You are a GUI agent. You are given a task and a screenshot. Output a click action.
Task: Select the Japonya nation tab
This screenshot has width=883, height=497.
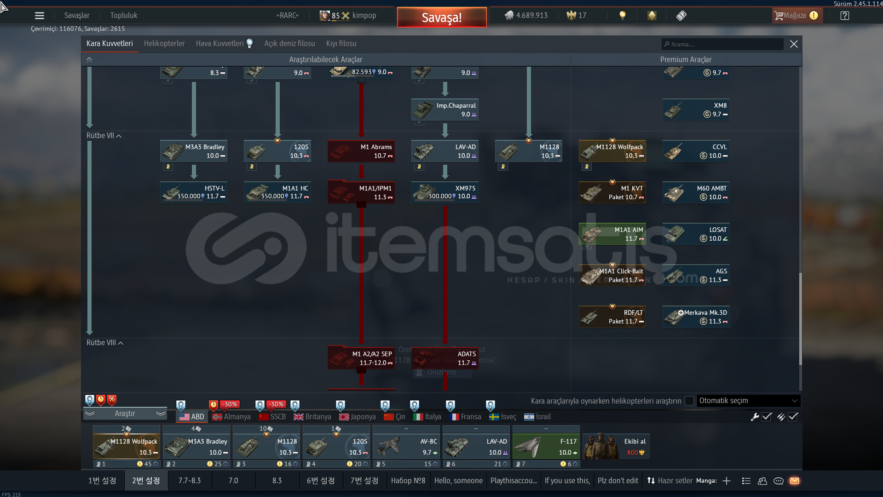tap(358, 416)
